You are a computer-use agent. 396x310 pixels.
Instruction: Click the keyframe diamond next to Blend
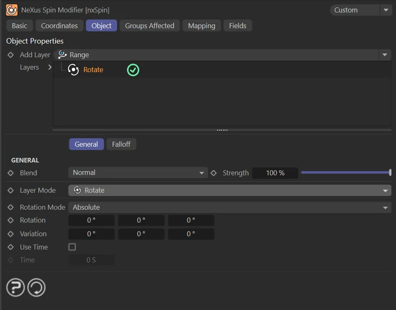[x=11, y=173]
